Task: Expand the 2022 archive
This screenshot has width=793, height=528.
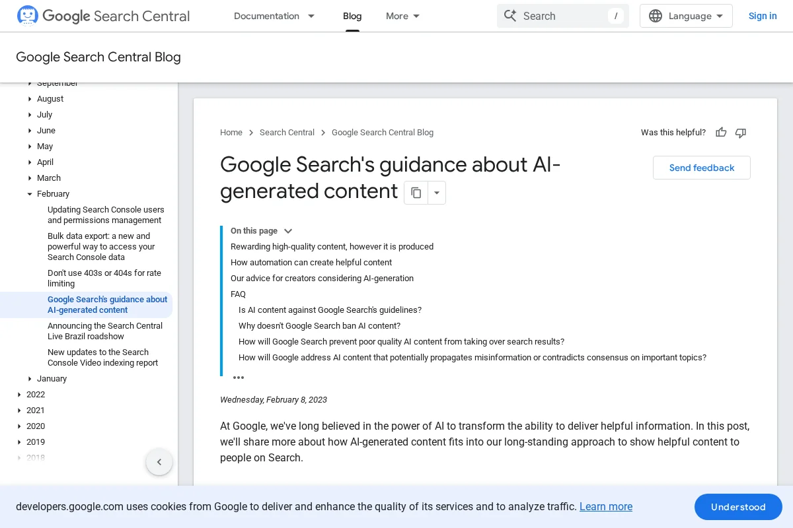Action: click(x=19, y=395)
